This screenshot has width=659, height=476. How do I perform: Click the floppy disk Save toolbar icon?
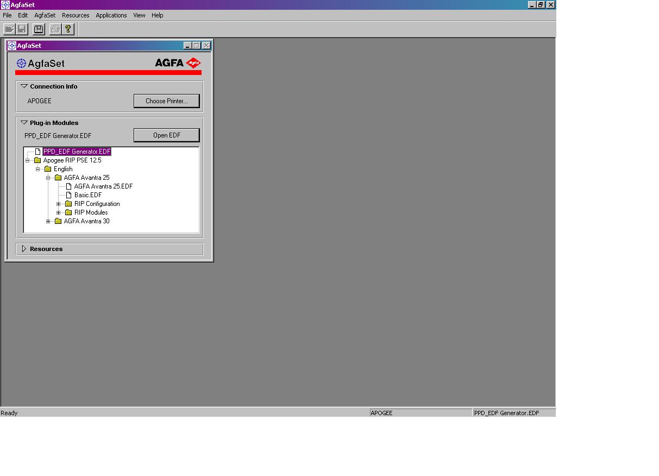coord(22,29)
